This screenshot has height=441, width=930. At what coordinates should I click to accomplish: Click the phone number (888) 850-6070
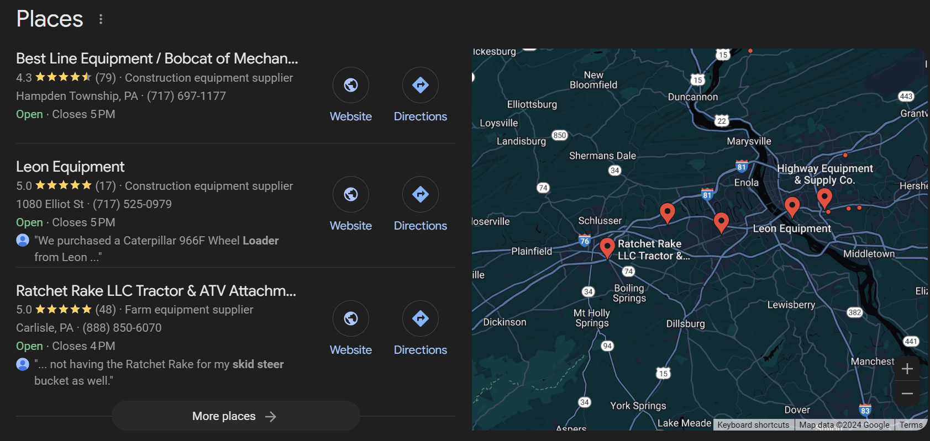click(122, 328)
